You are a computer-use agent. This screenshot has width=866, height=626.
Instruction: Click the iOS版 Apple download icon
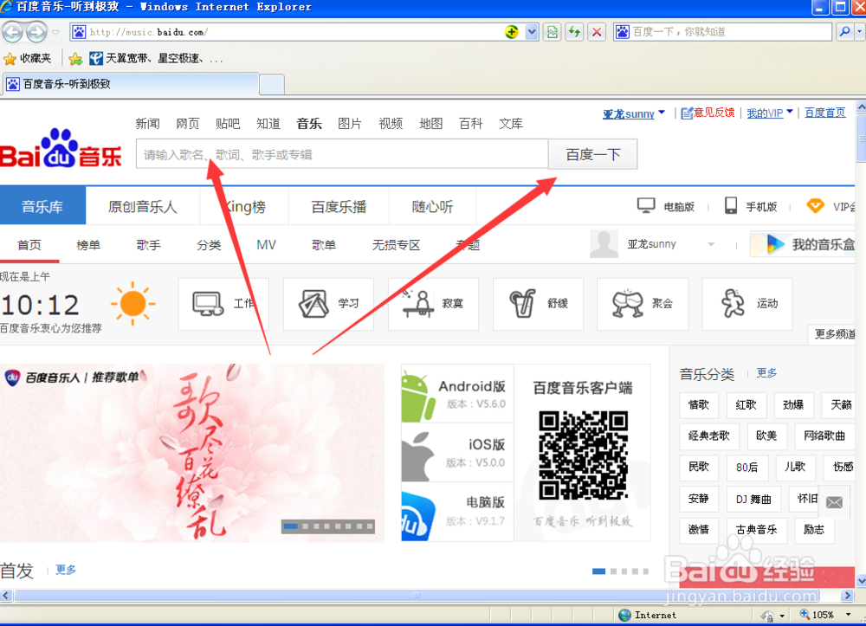click(417, 456)
